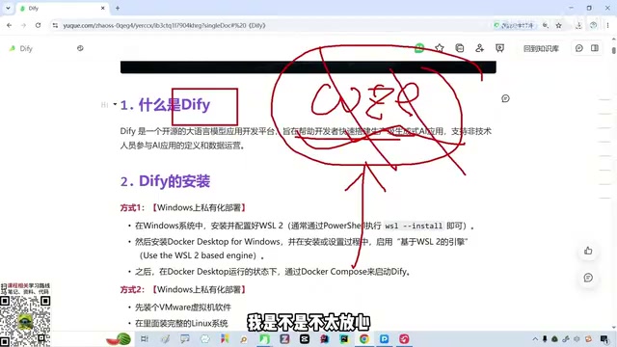Open Chrome from the Windows taskbar
The width and height of the screenshot is (617, 347).
coord(364,338)
